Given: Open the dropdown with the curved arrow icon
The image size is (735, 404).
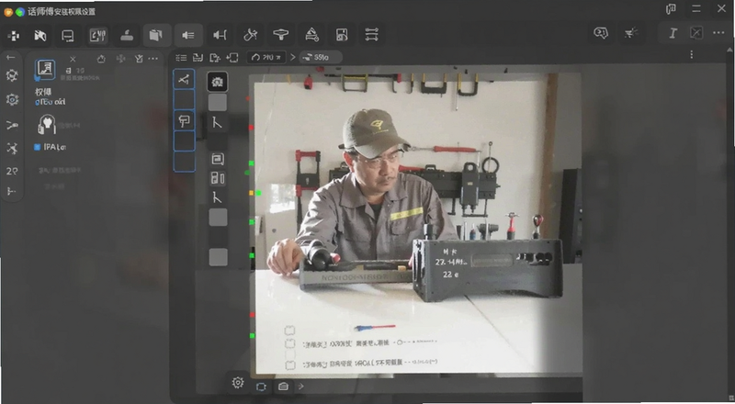Looking at the screenshot, I should [x=266, y=57].
